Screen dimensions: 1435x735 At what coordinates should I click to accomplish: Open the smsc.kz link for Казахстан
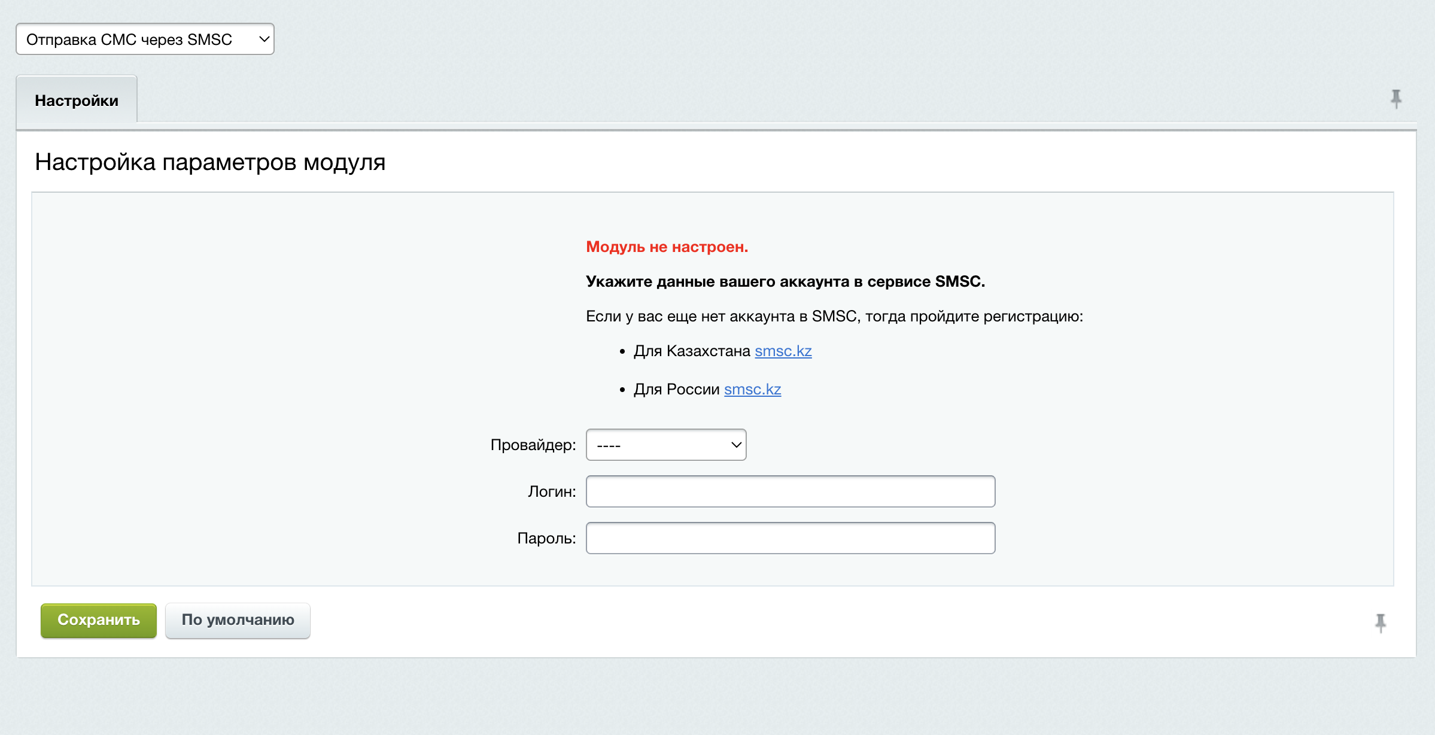pos(783,351)
